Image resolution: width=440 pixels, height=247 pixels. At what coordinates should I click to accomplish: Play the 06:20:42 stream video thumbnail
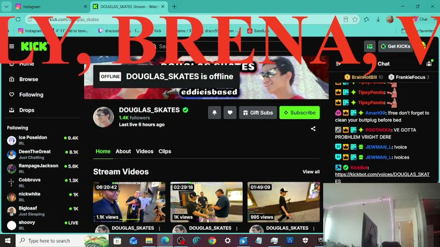129,202
